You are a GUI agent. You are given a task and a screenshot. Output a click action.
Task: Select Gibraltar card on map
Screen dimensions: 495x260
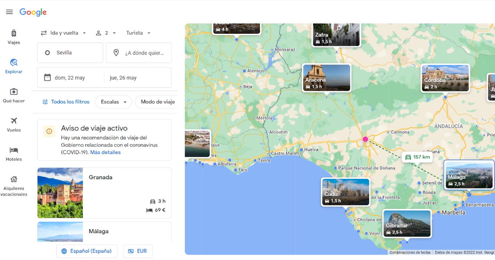click(407, 224)
